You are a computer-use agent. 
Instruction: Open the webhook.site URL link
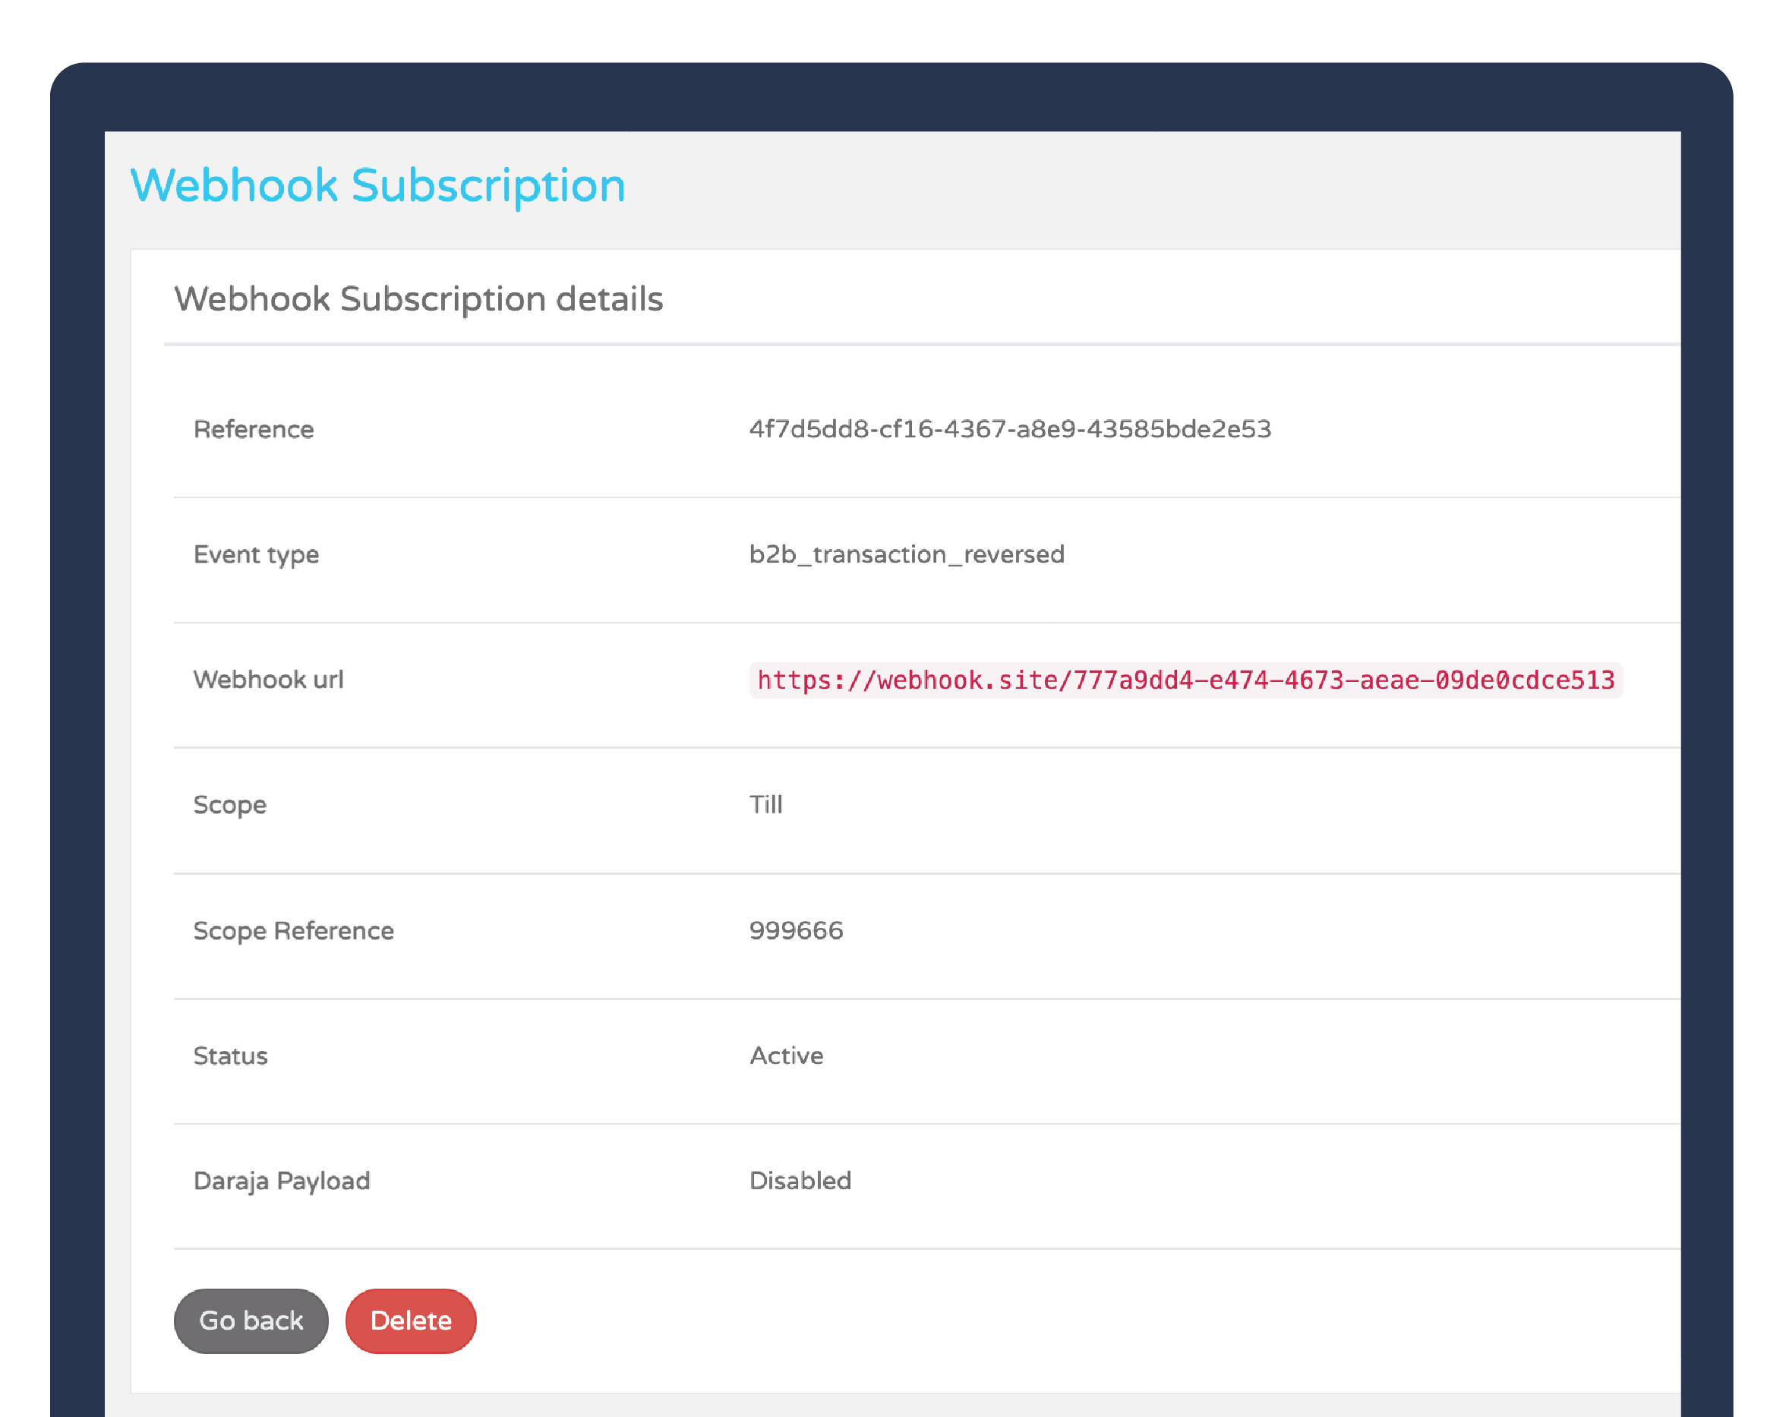(1185, 680)
